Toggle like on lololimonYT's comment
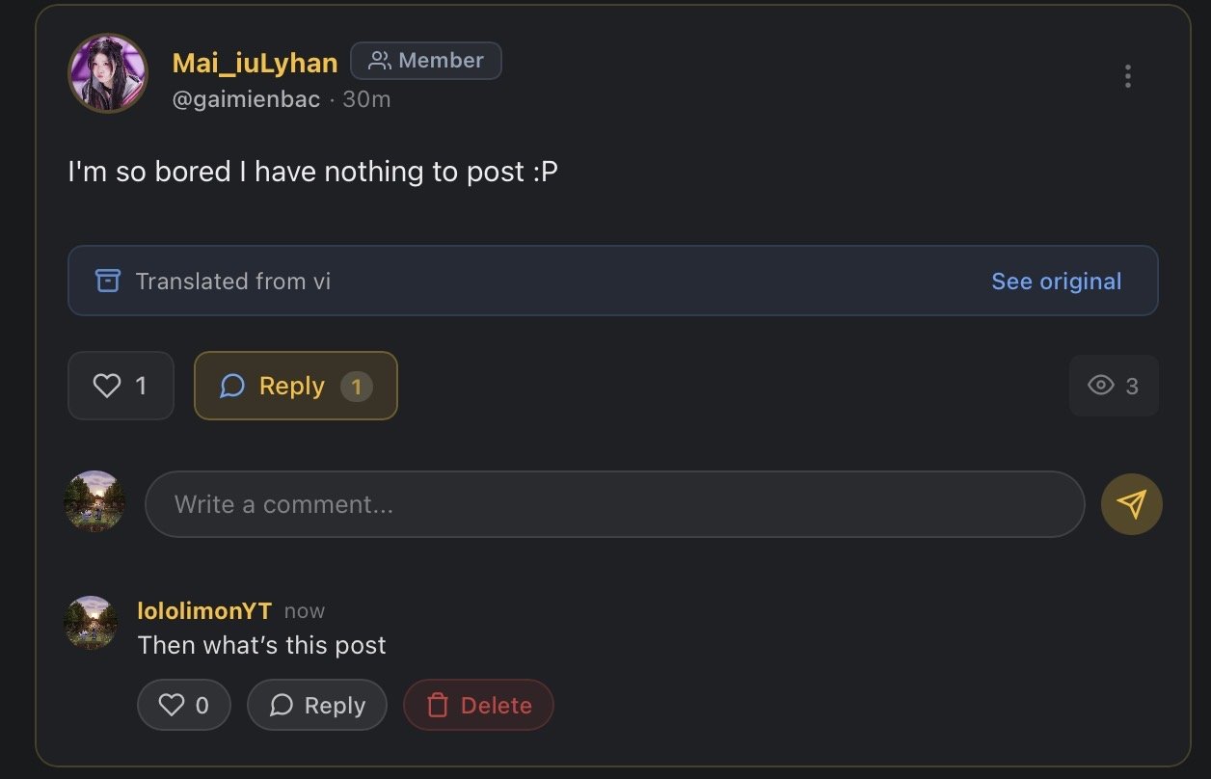 click(x=183, y=705)
